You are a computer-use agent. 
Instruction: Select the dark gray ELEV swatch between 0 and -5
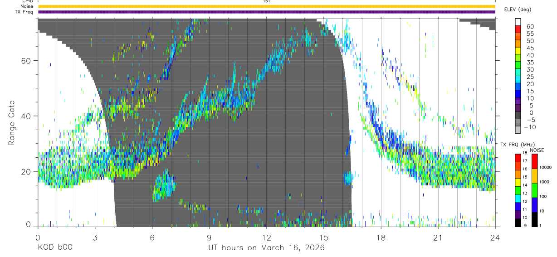(518, 116)
